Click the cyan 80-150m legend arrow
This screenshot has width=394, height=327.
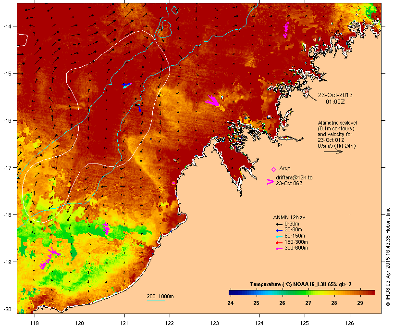point(279,237)
